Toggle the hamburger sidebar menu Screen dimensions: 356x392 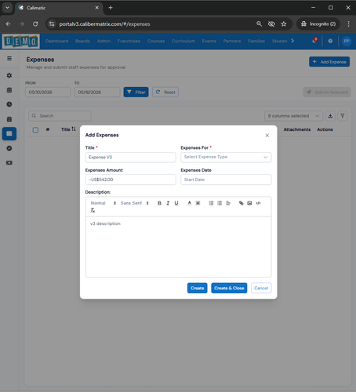(9, 59)
